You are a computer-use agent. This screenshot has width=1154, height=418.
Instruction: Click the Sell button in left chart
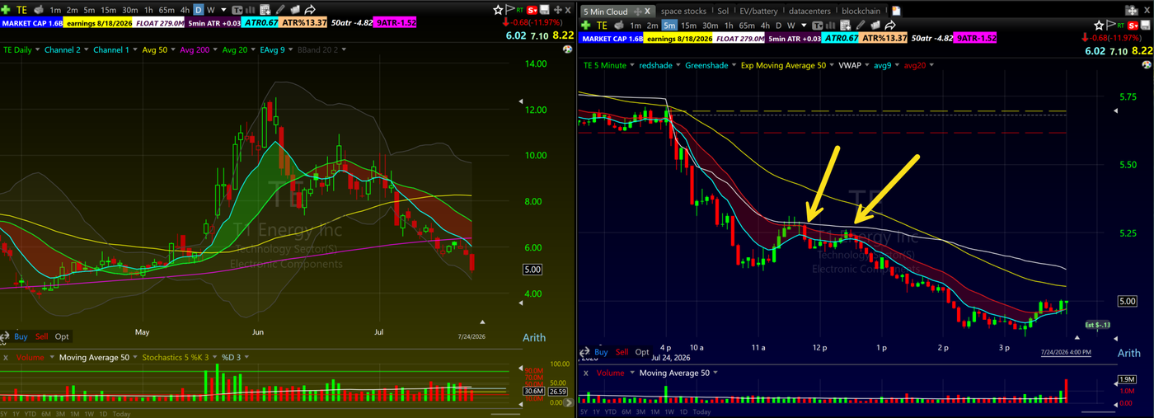pos(41,336)
